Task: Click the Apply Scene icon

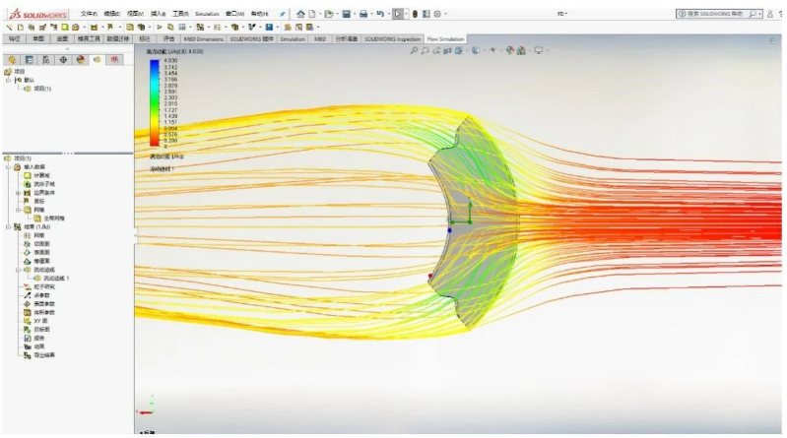Action: (x=521, y=50)
